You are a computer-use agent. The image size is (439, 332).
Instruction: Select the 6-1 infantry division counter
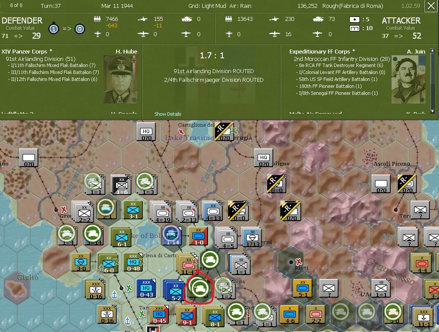tap(121, 238)
